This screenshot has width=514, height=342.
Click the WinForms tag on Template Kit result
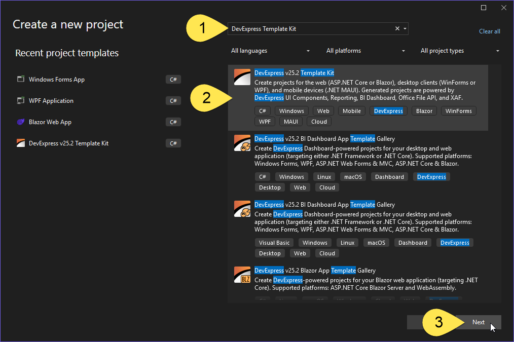pyautogui.click(x=458, y=111)
